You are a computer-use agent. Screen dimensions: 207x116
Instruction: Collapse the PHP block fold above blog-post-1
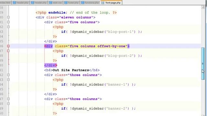point(8,27)
